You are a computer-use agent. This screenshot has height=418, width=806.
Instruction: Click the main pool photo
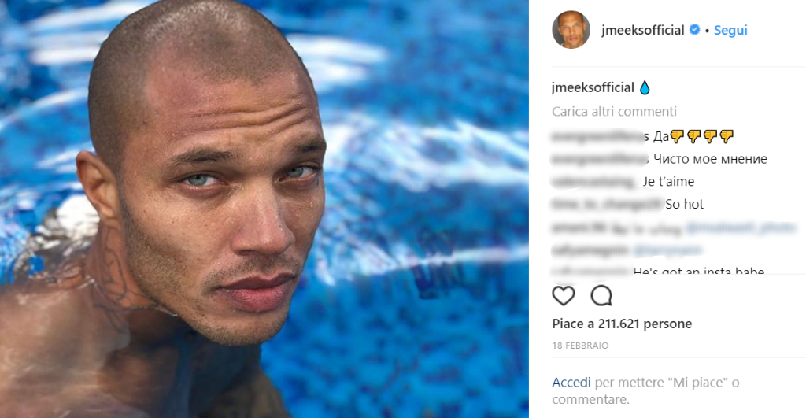[264, 209]
